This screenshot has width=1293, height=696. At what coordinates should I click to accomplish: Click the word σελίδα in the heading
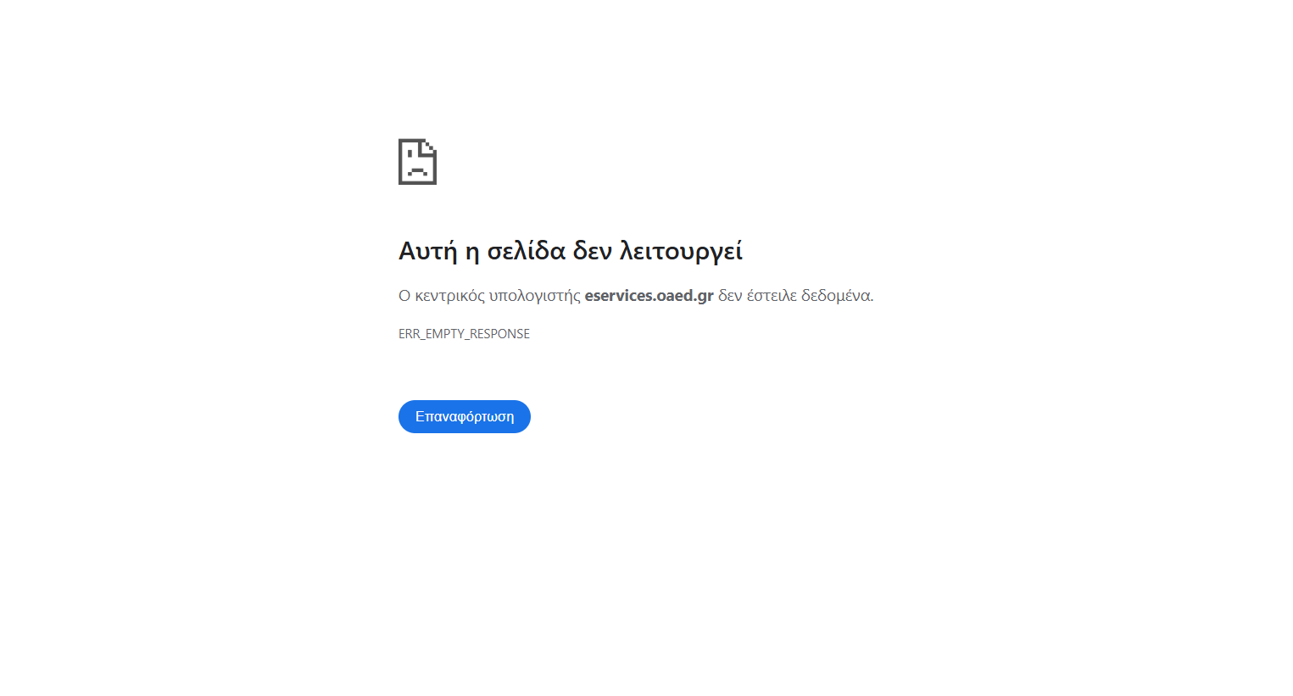pyautogui.click(x=526, y=251)
